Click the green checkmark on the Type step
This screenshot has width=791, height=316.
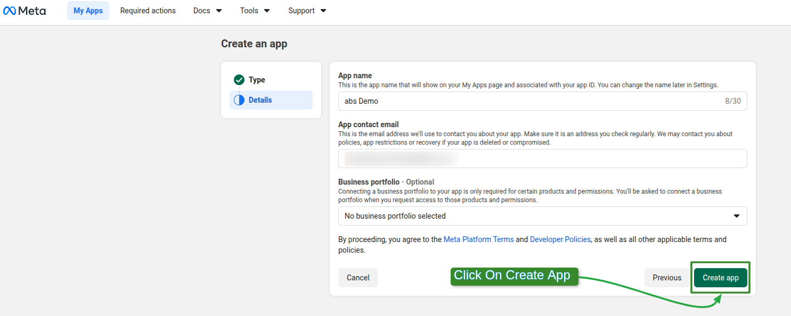pyautogui.click(x=239, y=80)
